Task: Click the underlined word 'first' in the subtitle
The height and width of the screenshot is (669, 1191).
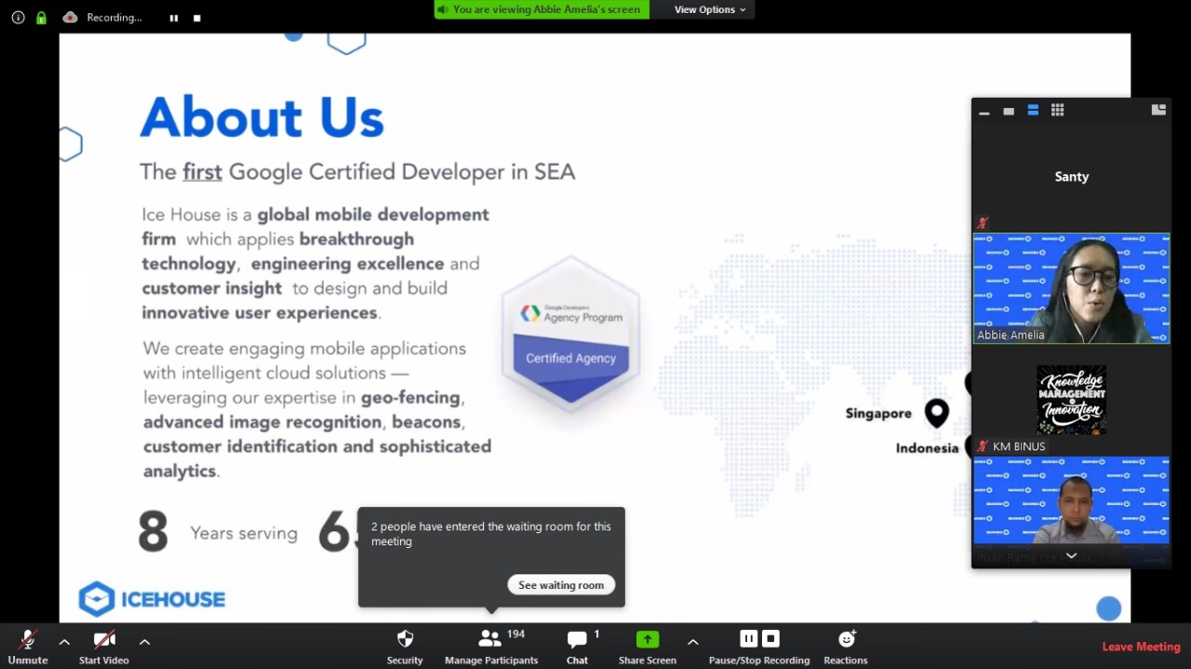Action: [x=202, y=171]
